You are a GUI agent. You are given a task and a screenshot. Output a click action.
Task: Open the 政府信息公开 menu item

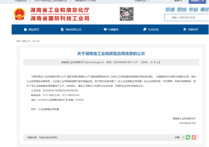point(74,29)
